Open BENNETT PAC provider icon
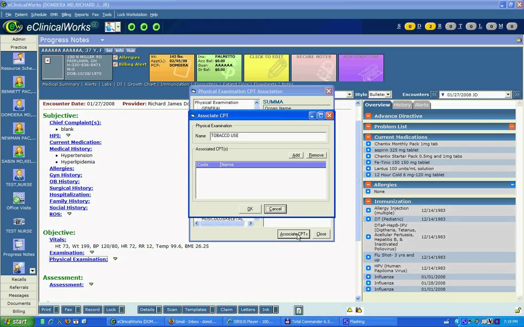524x327 pixels. (x=19, y=82)
